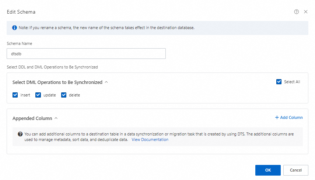Uncheck the insert operation checkbox

(x=15, y=95)
